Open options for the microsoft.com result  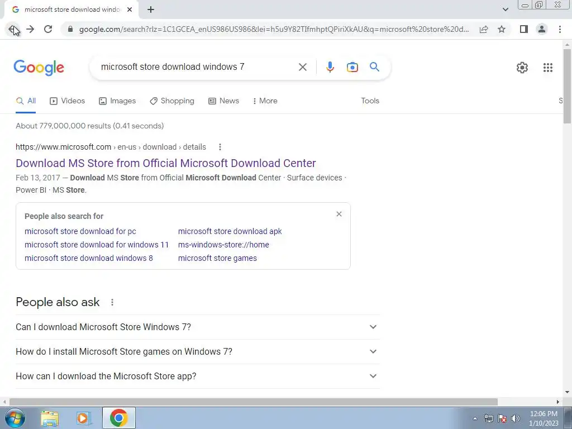click(x=220, y=147)
